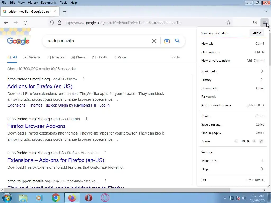This screenshot has height=203, width=271.
Task: Open the Opera GX outlined taskbar icon
Action: [x=105, y=198]
